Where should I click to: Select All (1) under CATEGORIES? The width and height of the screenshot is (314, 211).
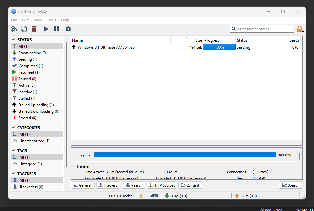(37, 134)
